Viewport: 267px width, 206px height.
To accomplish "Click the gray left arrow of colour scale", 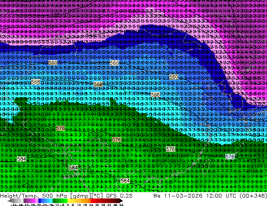I will click(10, 201).
